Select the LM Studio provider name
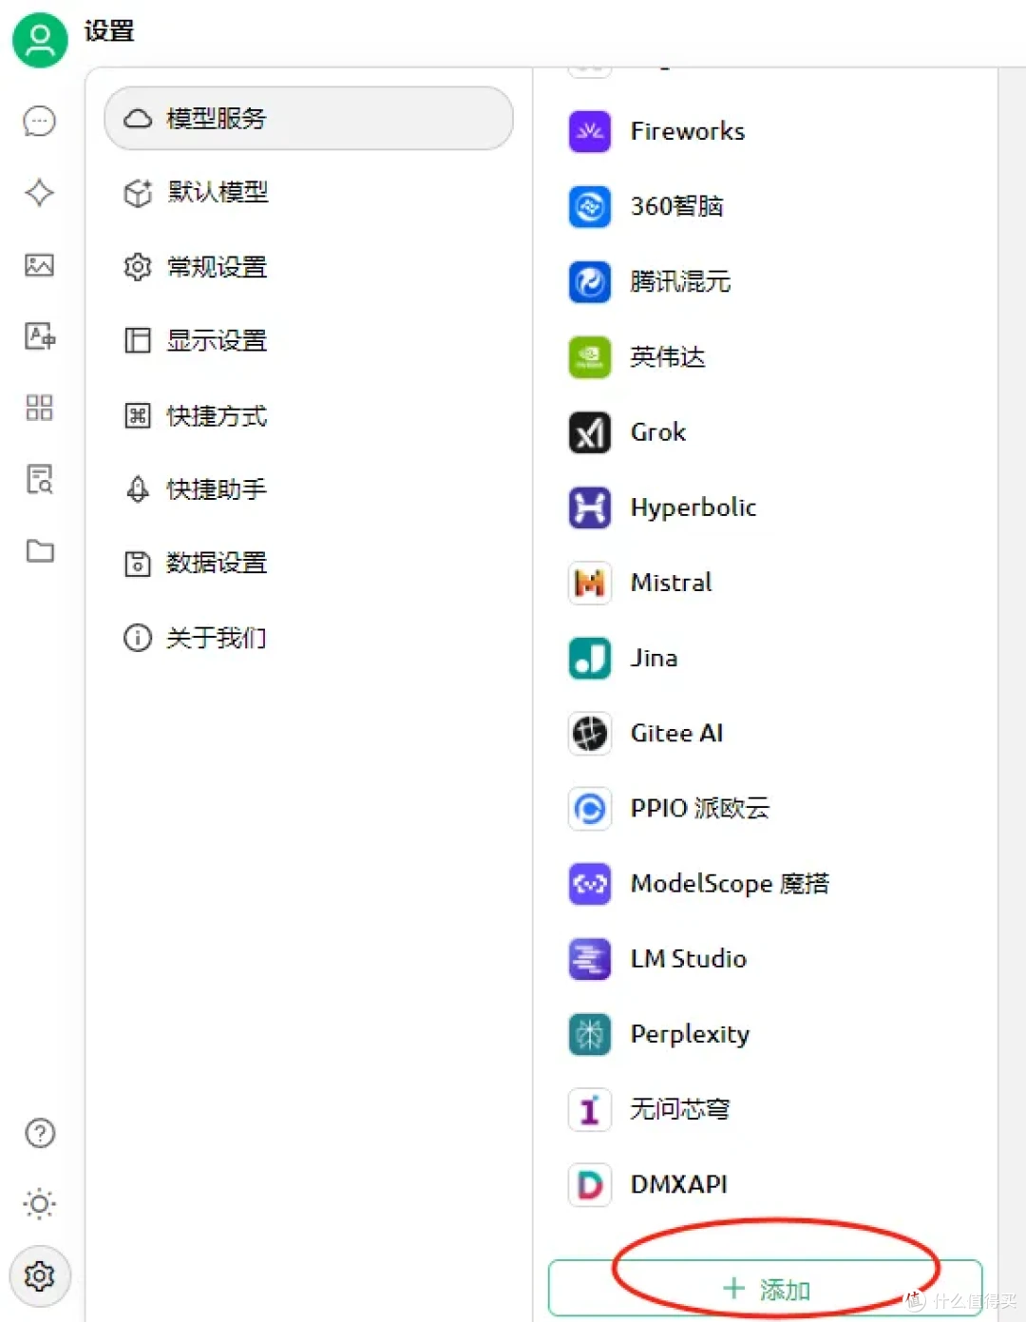 tap(689, 958)
